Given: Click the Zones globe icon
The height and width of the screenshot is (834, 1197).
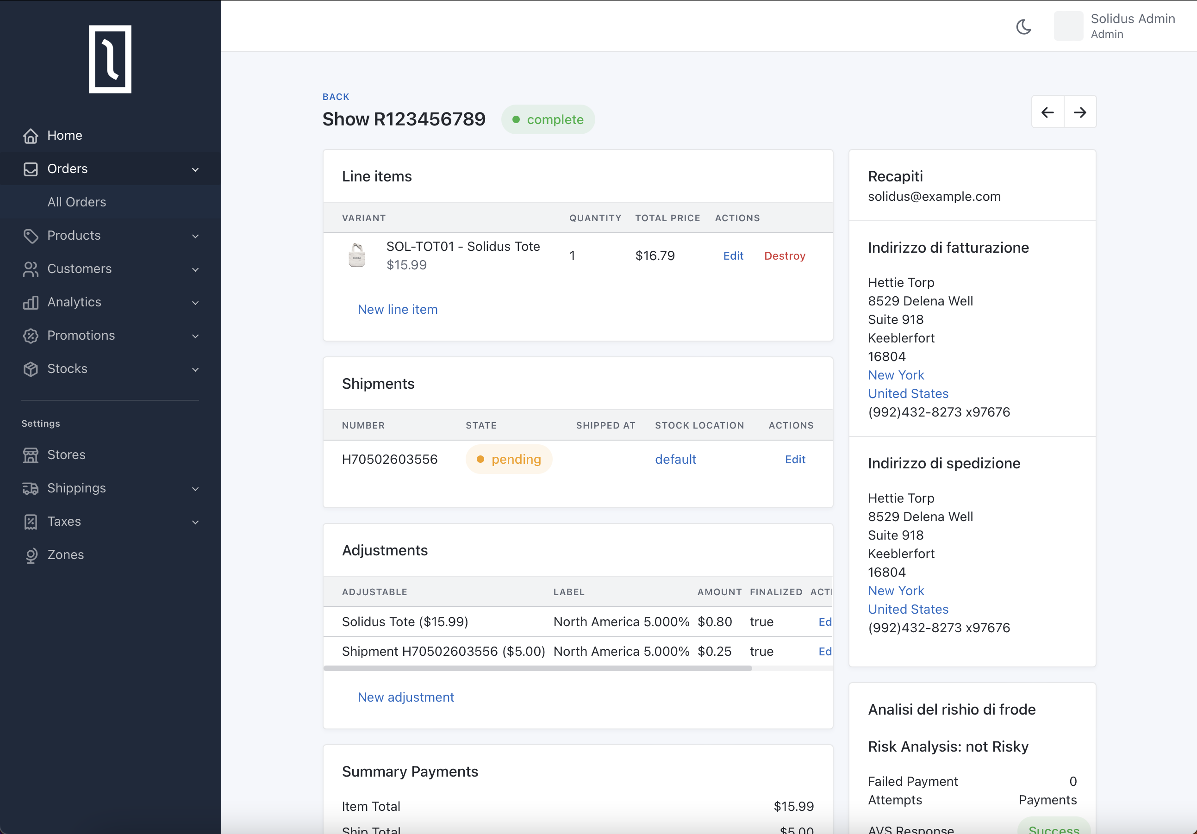Looking at the screenshot, I should coord(31,555).
